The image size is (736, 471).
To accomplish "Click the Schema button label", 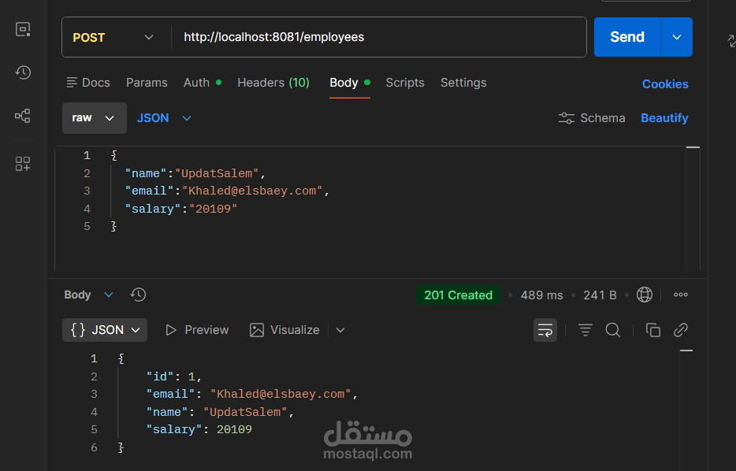I will click(603, 118).
